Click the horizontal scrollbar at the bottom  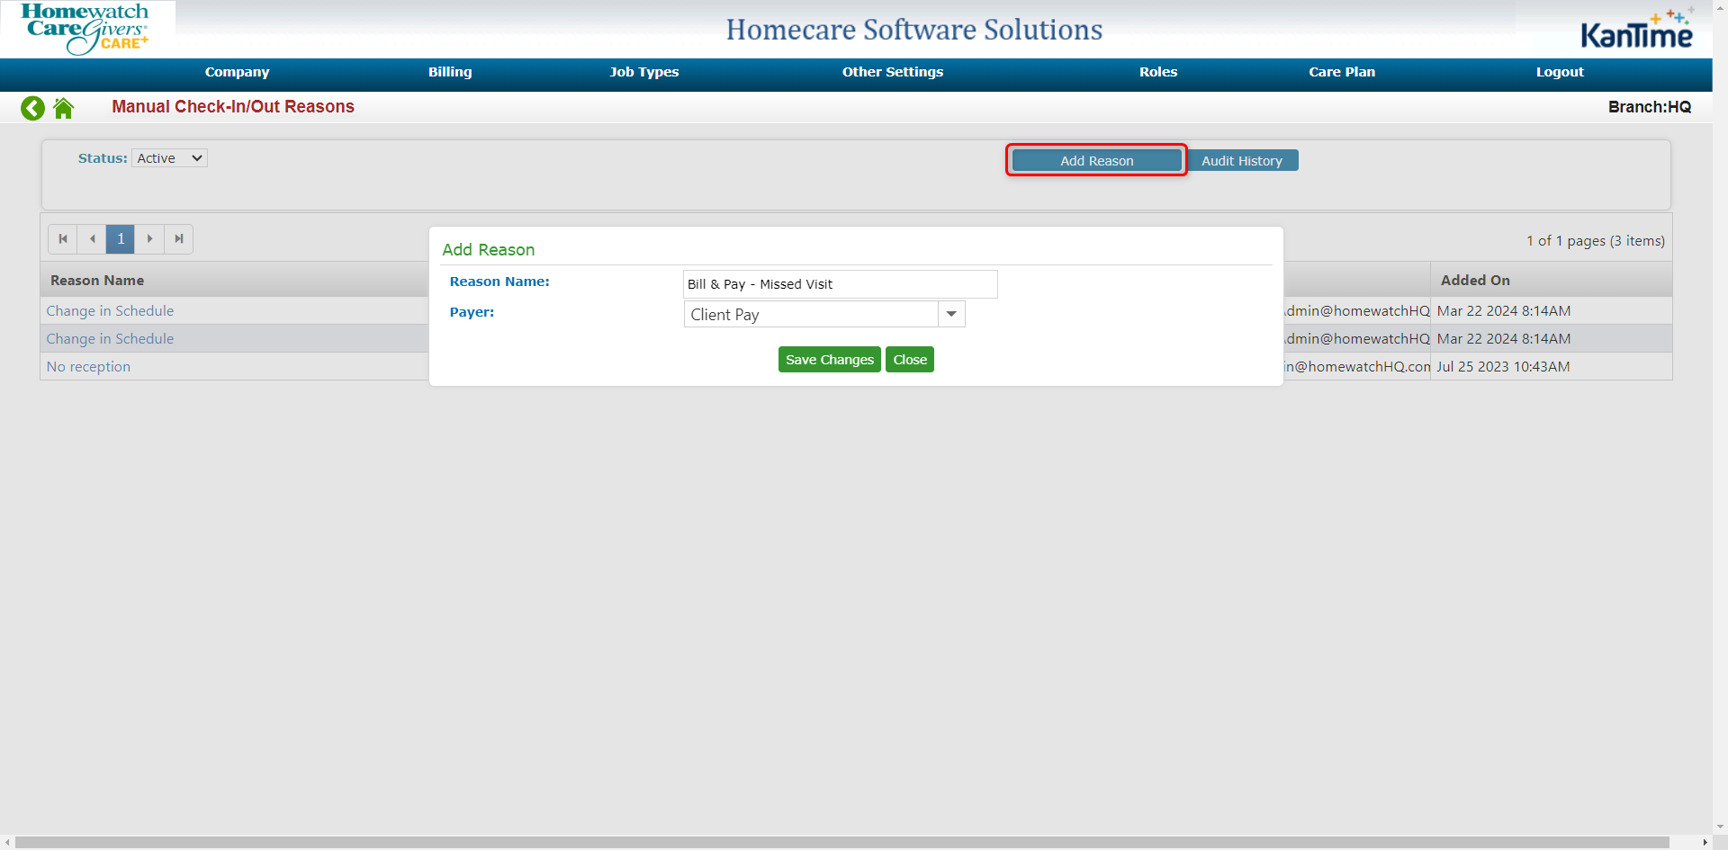(x=841, y=842)
